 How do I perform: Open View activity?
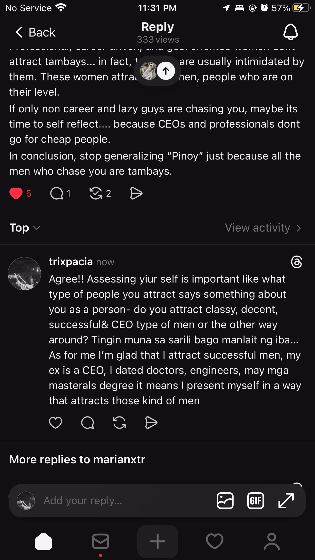pos(263,228)
